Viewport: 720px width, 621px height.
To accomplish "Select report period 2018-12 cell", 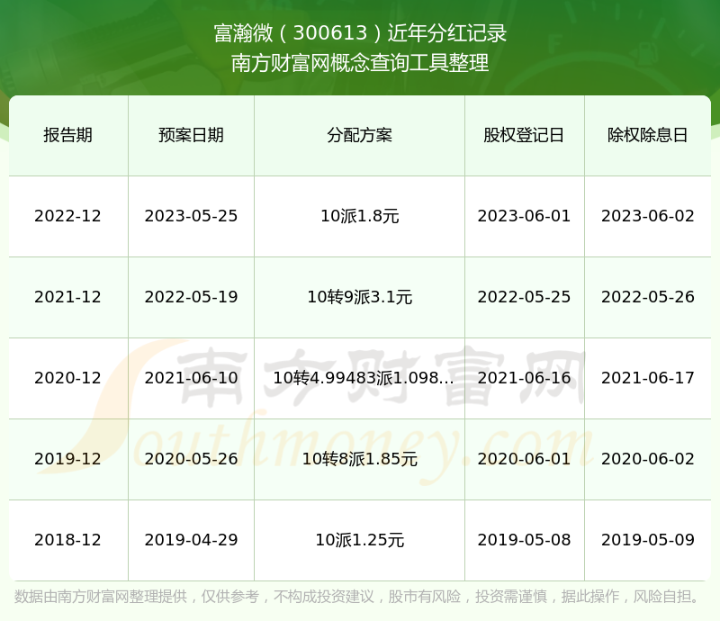I will pos(68,540).
